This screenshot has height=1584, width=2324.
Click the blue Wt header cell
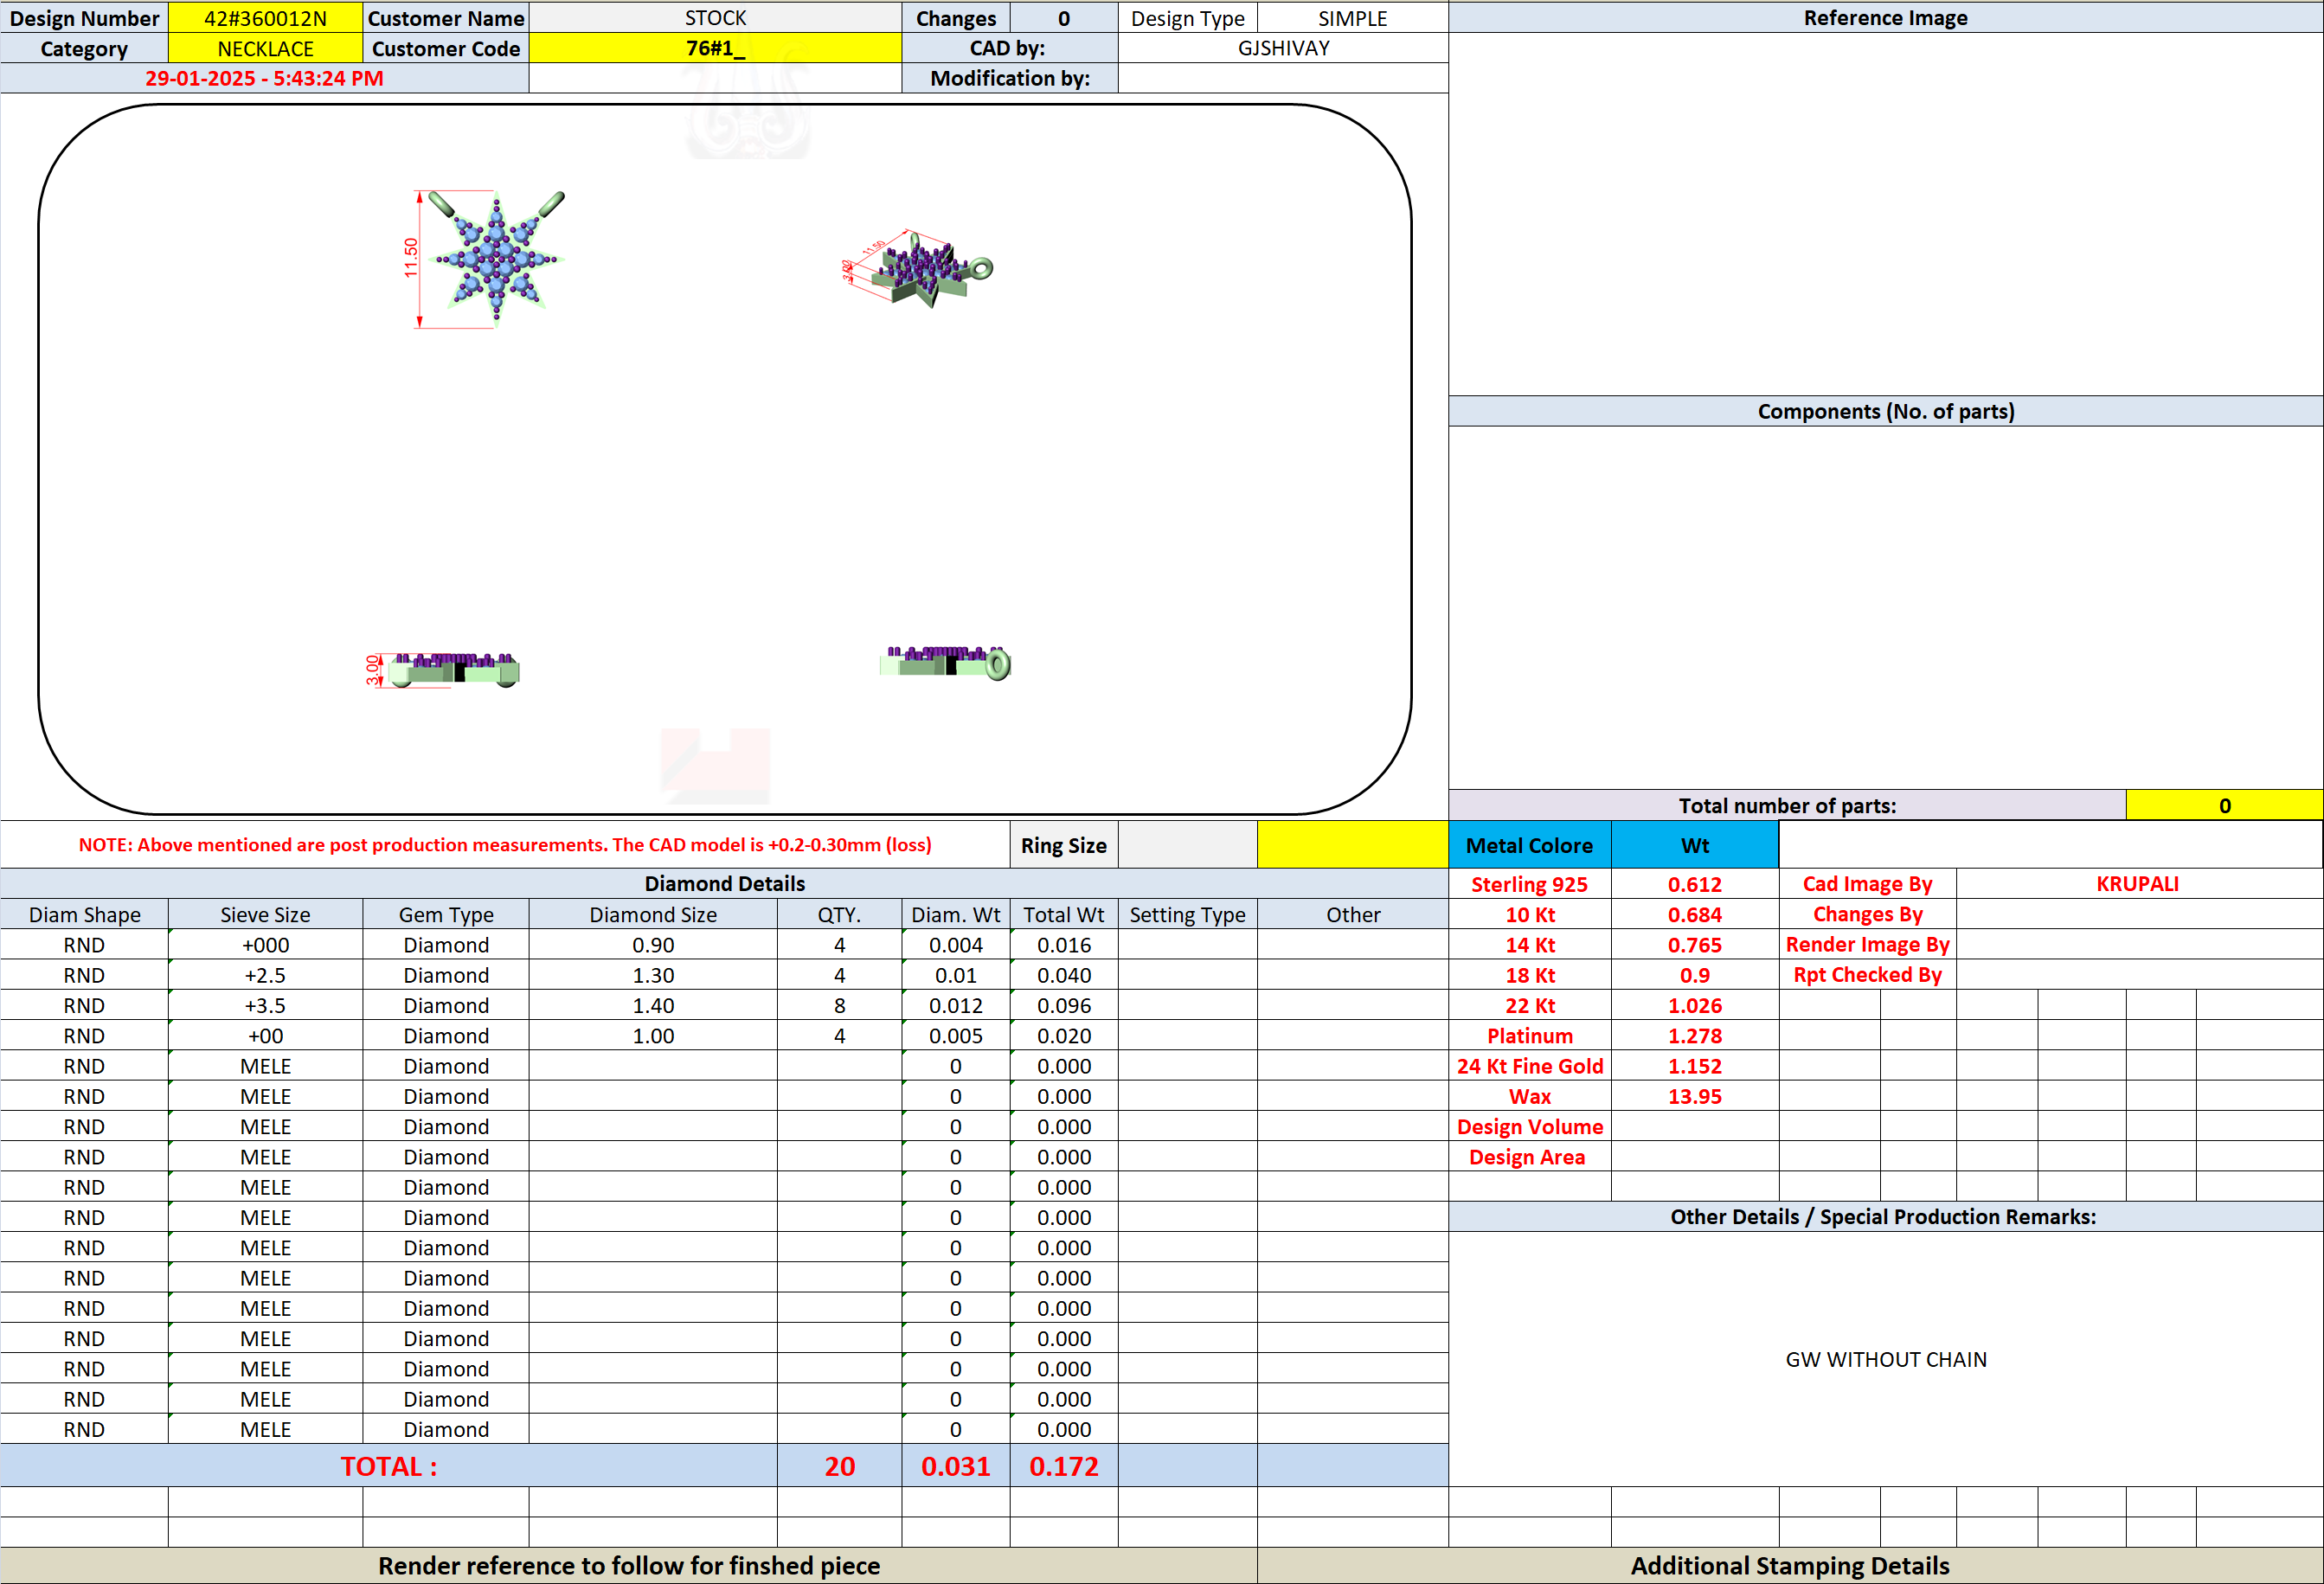tap(1694, 845)
